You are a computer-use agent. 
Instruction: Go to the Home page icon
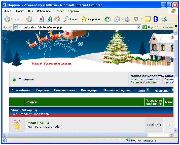tap(57, 19)
